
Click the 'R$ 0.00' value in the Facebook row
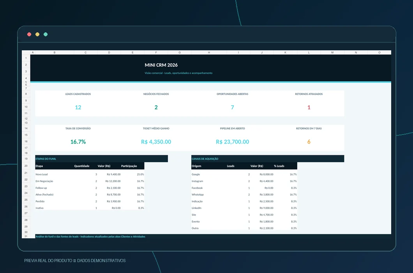point(269,188)
